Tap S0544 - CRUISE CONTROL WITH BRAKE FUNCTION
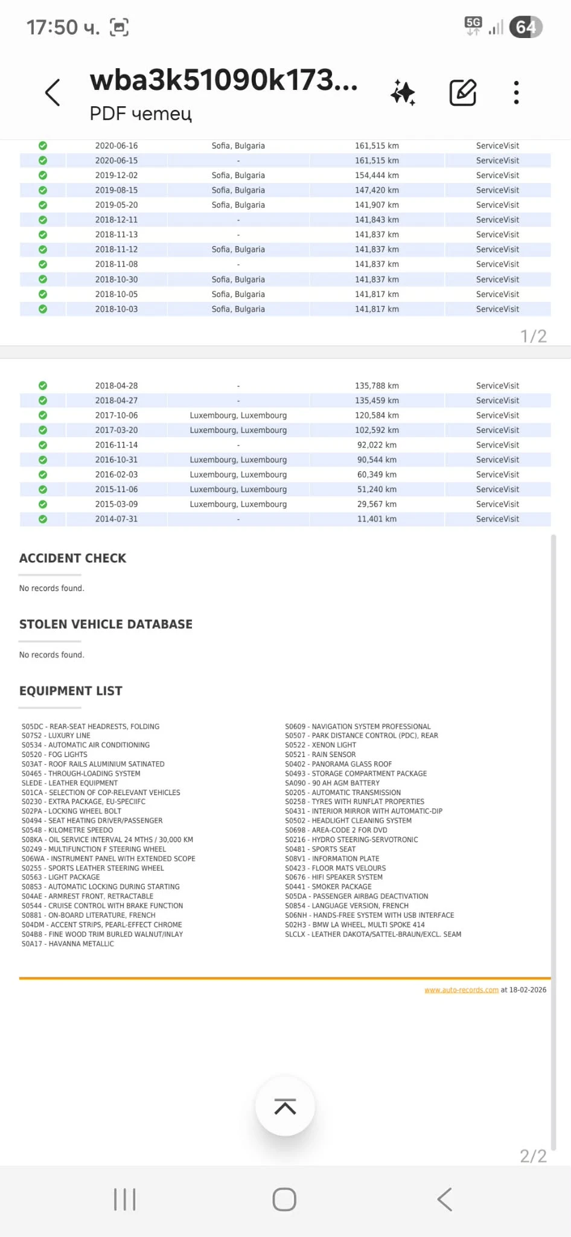This screenshot has width=571, height=1237. pos(102,906)
